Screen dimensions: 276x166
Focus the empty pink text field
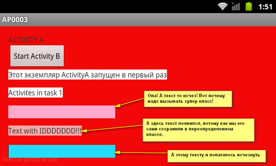[62, 112]
